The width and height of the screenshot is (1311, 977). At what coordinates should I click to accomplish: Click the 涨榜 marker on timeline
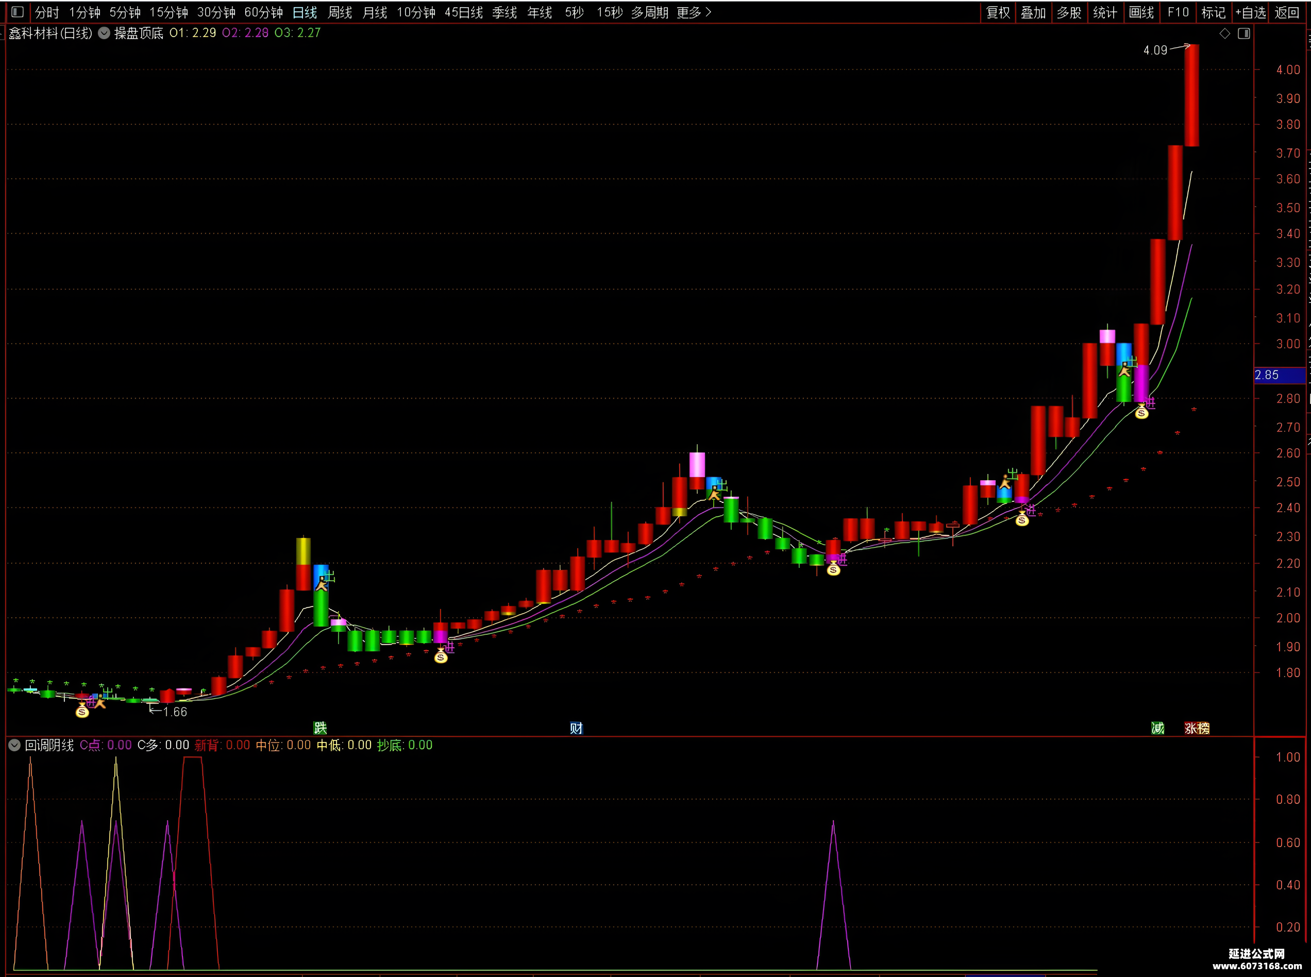coord(1197,728)
